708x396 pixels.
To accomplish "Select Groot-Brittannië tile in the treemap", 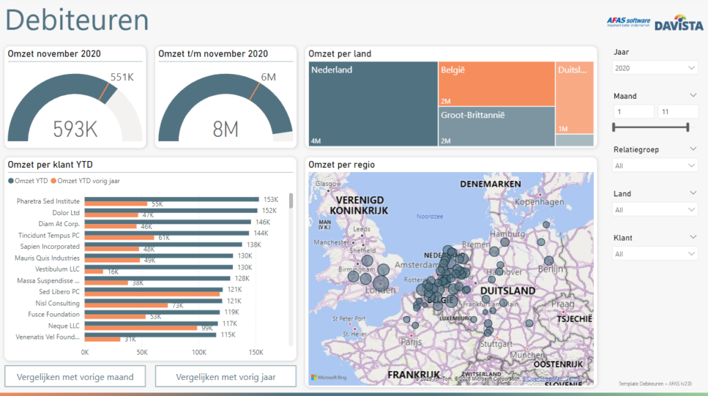I will (496, 126).
